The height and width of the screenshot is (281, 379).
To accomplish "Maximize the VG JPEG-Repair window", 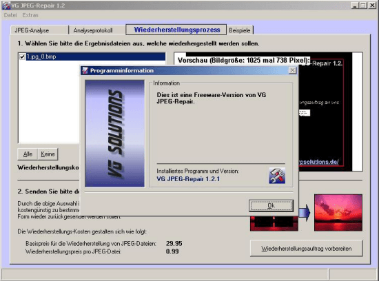I will pos(363,6).
